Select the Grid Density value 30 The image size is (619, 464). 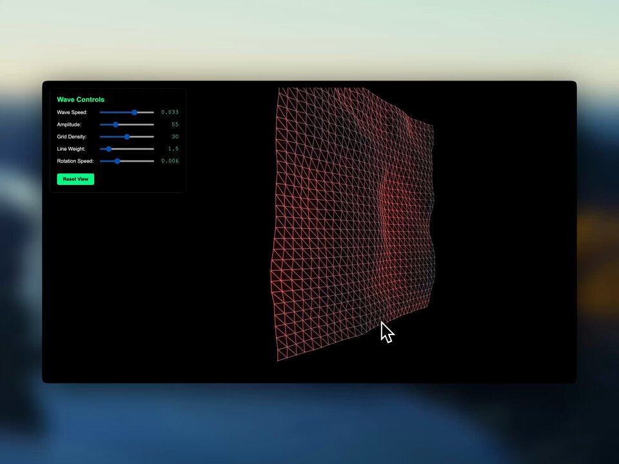pyautogui.click(x=175, y=137)
